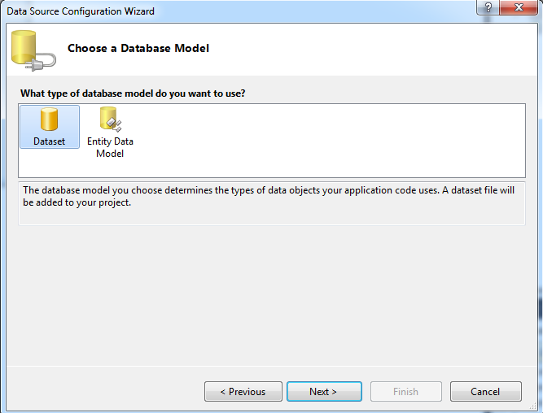Select the Entity Data Model icon

coord(111,119)
